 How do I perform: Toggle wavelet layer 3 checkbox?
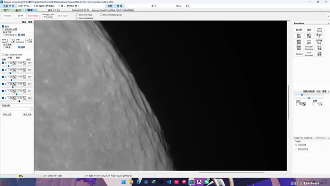(x=3, y=77)
